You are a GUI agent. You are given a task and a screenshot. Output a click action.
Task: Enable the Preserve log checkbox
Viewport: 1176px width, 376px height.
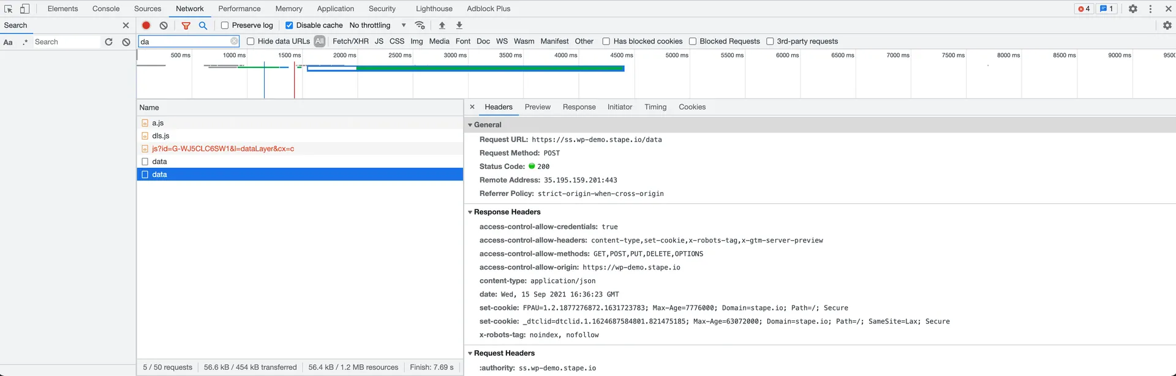click(x=225, y=25)
